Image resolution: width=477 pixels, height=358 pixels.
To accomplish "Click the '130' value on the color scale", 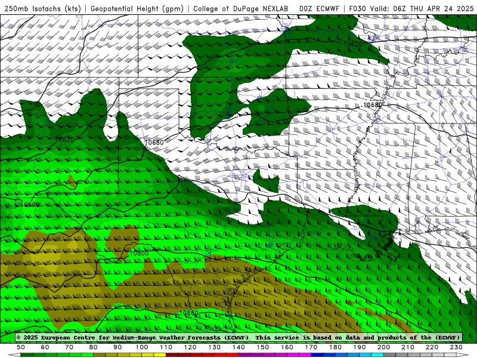I will [214, 347].
